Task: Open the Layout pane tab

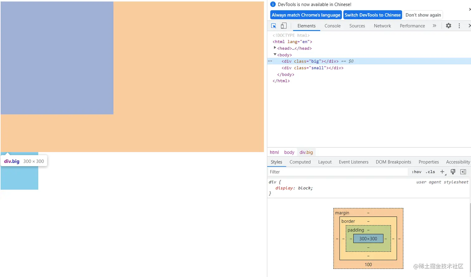Action: click(x=325, y=162)
